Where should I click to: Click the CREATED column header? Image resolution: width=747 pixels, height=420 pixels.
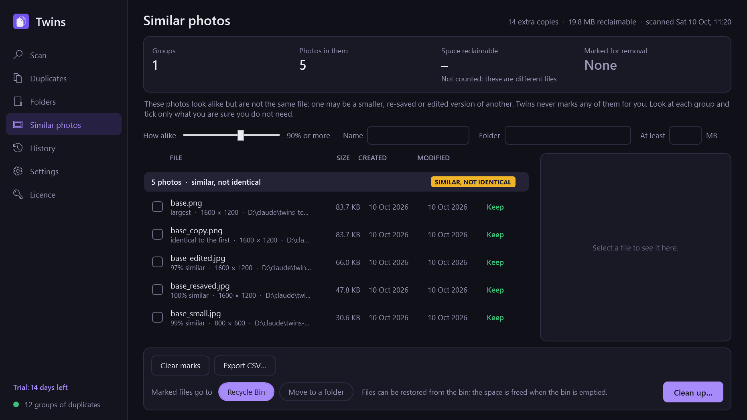tap(372, 158)
